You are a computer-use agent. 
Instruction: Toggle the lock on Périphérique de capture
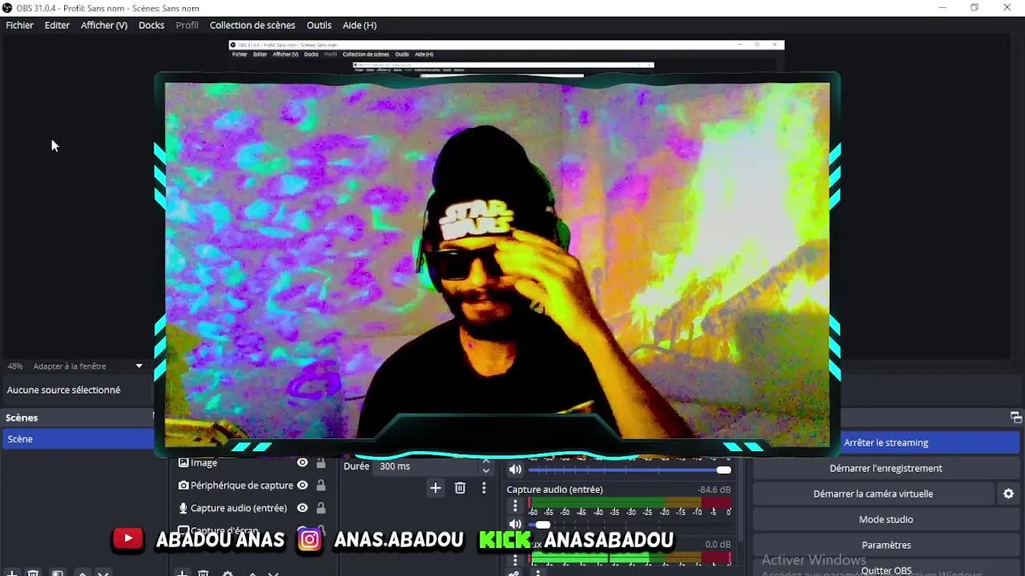[321, 486]
